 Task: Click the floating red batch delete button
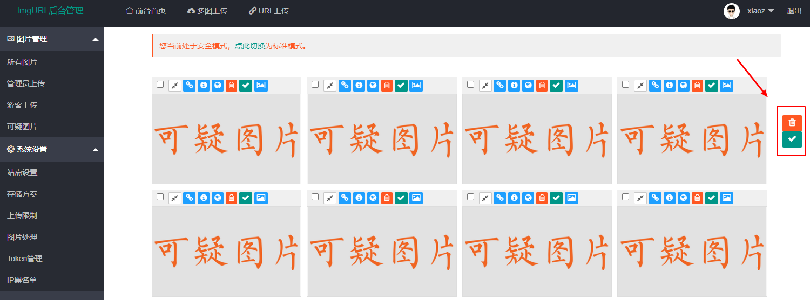coord(792,123)
